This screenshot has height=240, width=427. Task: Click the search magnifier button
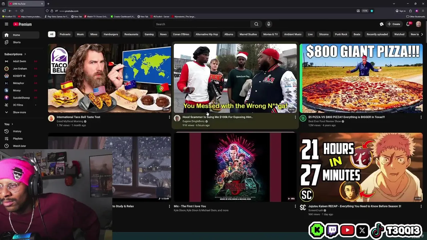click(x=256, y=24)
